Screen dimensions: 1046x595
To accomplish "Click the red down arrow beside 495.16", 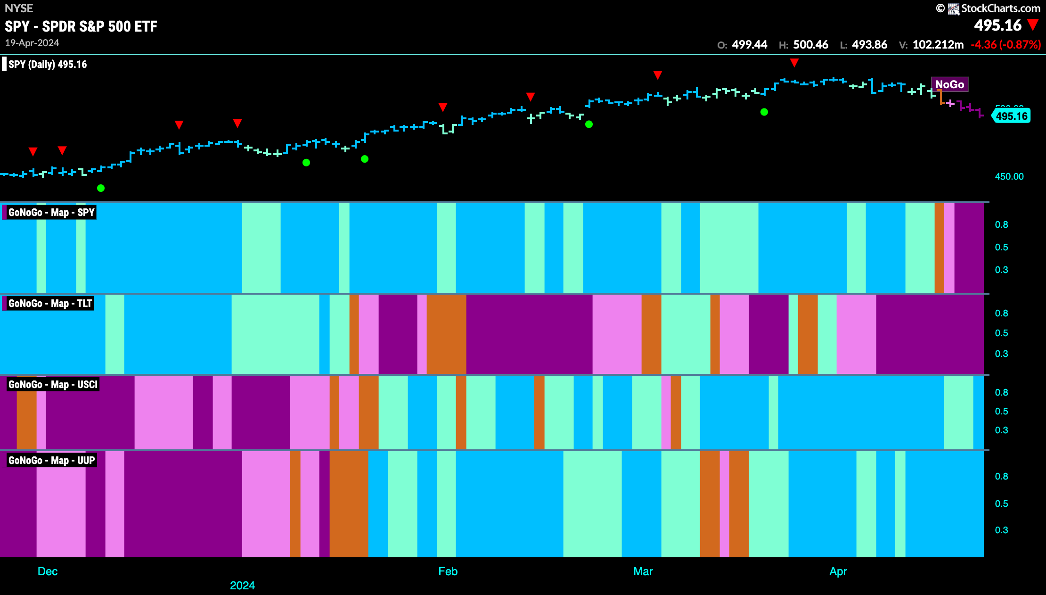I will [x=1033, y=25].
